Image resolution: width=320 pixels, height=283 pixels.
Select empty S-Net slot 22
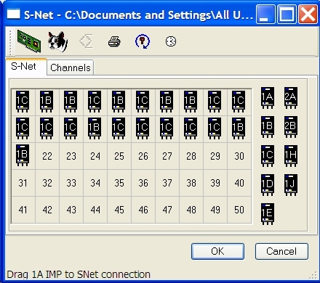tap(47, 156)
